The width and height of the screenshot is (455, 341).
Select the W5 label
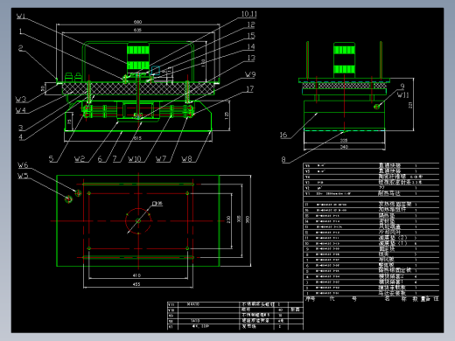pos(23,176)
